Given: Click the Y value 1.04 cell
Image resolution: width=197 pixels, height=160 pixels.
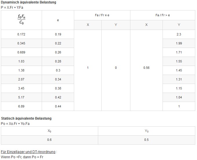Looking at the screenshot, I should coord(179,98).
